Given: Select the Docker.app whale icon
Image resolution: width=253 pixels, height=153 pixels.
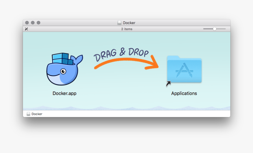Looking at the screenshot, I should pos(64,69).
